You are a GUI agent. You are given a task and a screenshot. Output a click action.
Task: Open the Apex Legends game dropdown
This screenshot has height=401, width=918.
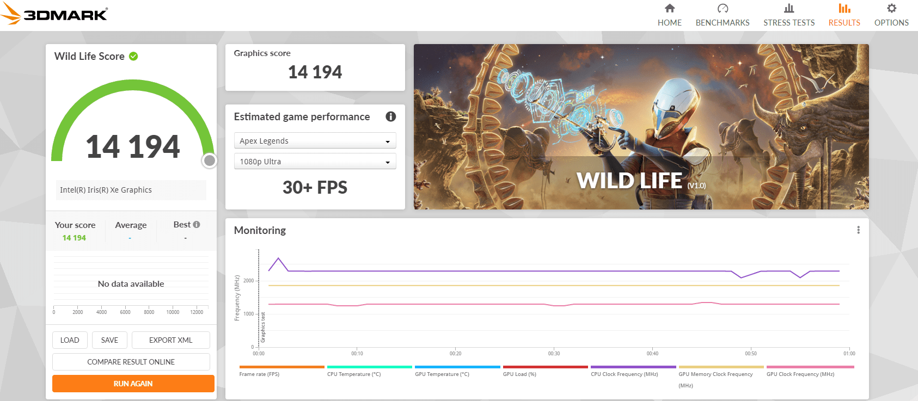pos(315,140)
